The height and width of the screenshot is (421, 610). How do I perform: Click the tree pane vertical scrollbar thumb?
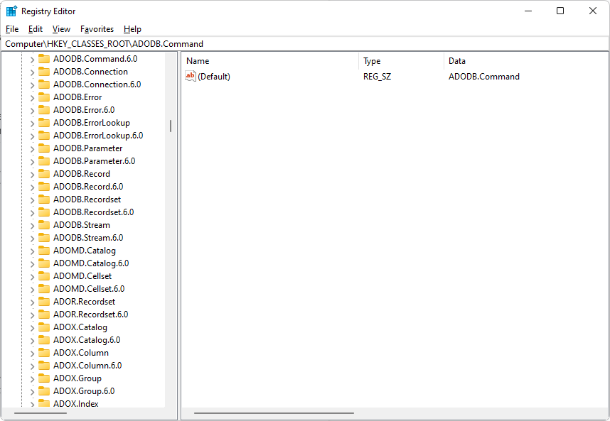click(x=171, y=126)
